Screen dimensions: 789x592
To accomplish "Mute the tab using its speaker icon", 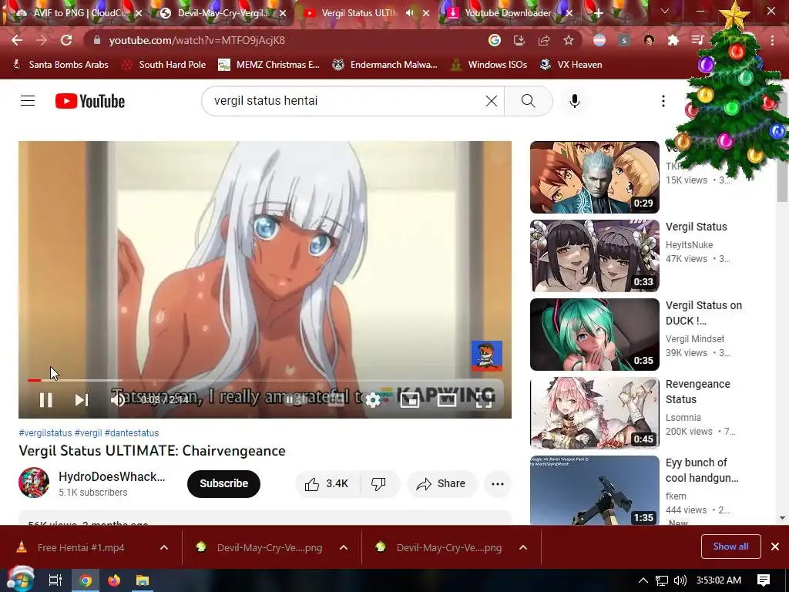I will 410,13.
